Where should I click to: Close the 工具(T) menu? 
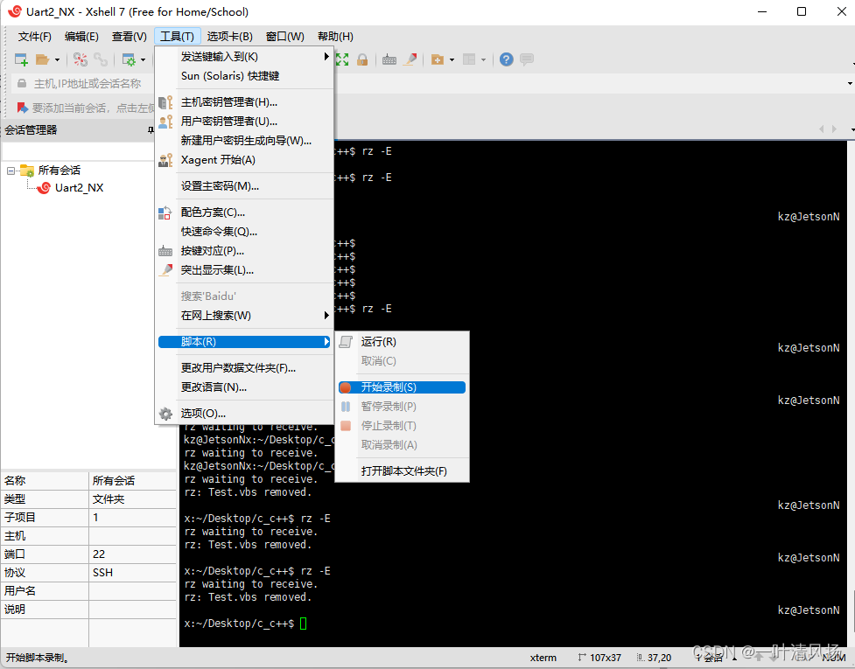pyautogui.click(x=178, y=37)
